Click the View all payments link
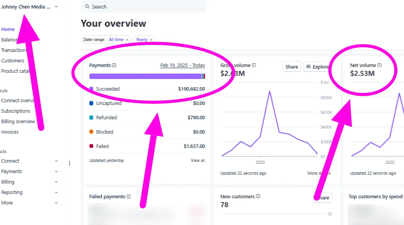 tap(198, 160)
